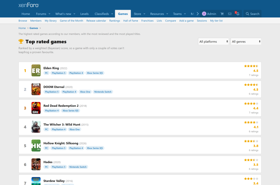Image resolution: width=280 pixels, height=185 pixels.
Task: Expand the Resources menu arrow
Action: click(167, 14)
